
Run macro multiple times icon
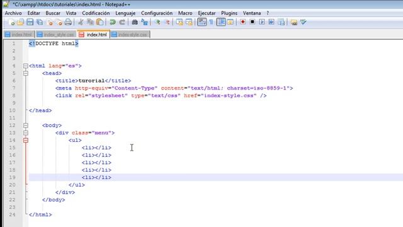(271, 23)
